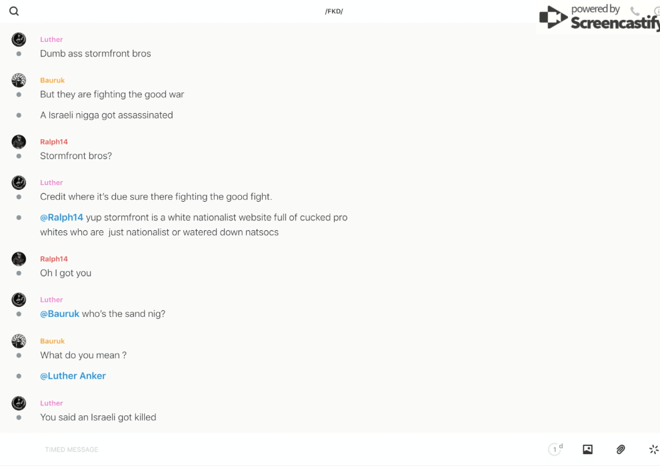Screen dimensions: 660x466
Task: Click Luther's avatar at top of chat
Action: click(19, 39)
